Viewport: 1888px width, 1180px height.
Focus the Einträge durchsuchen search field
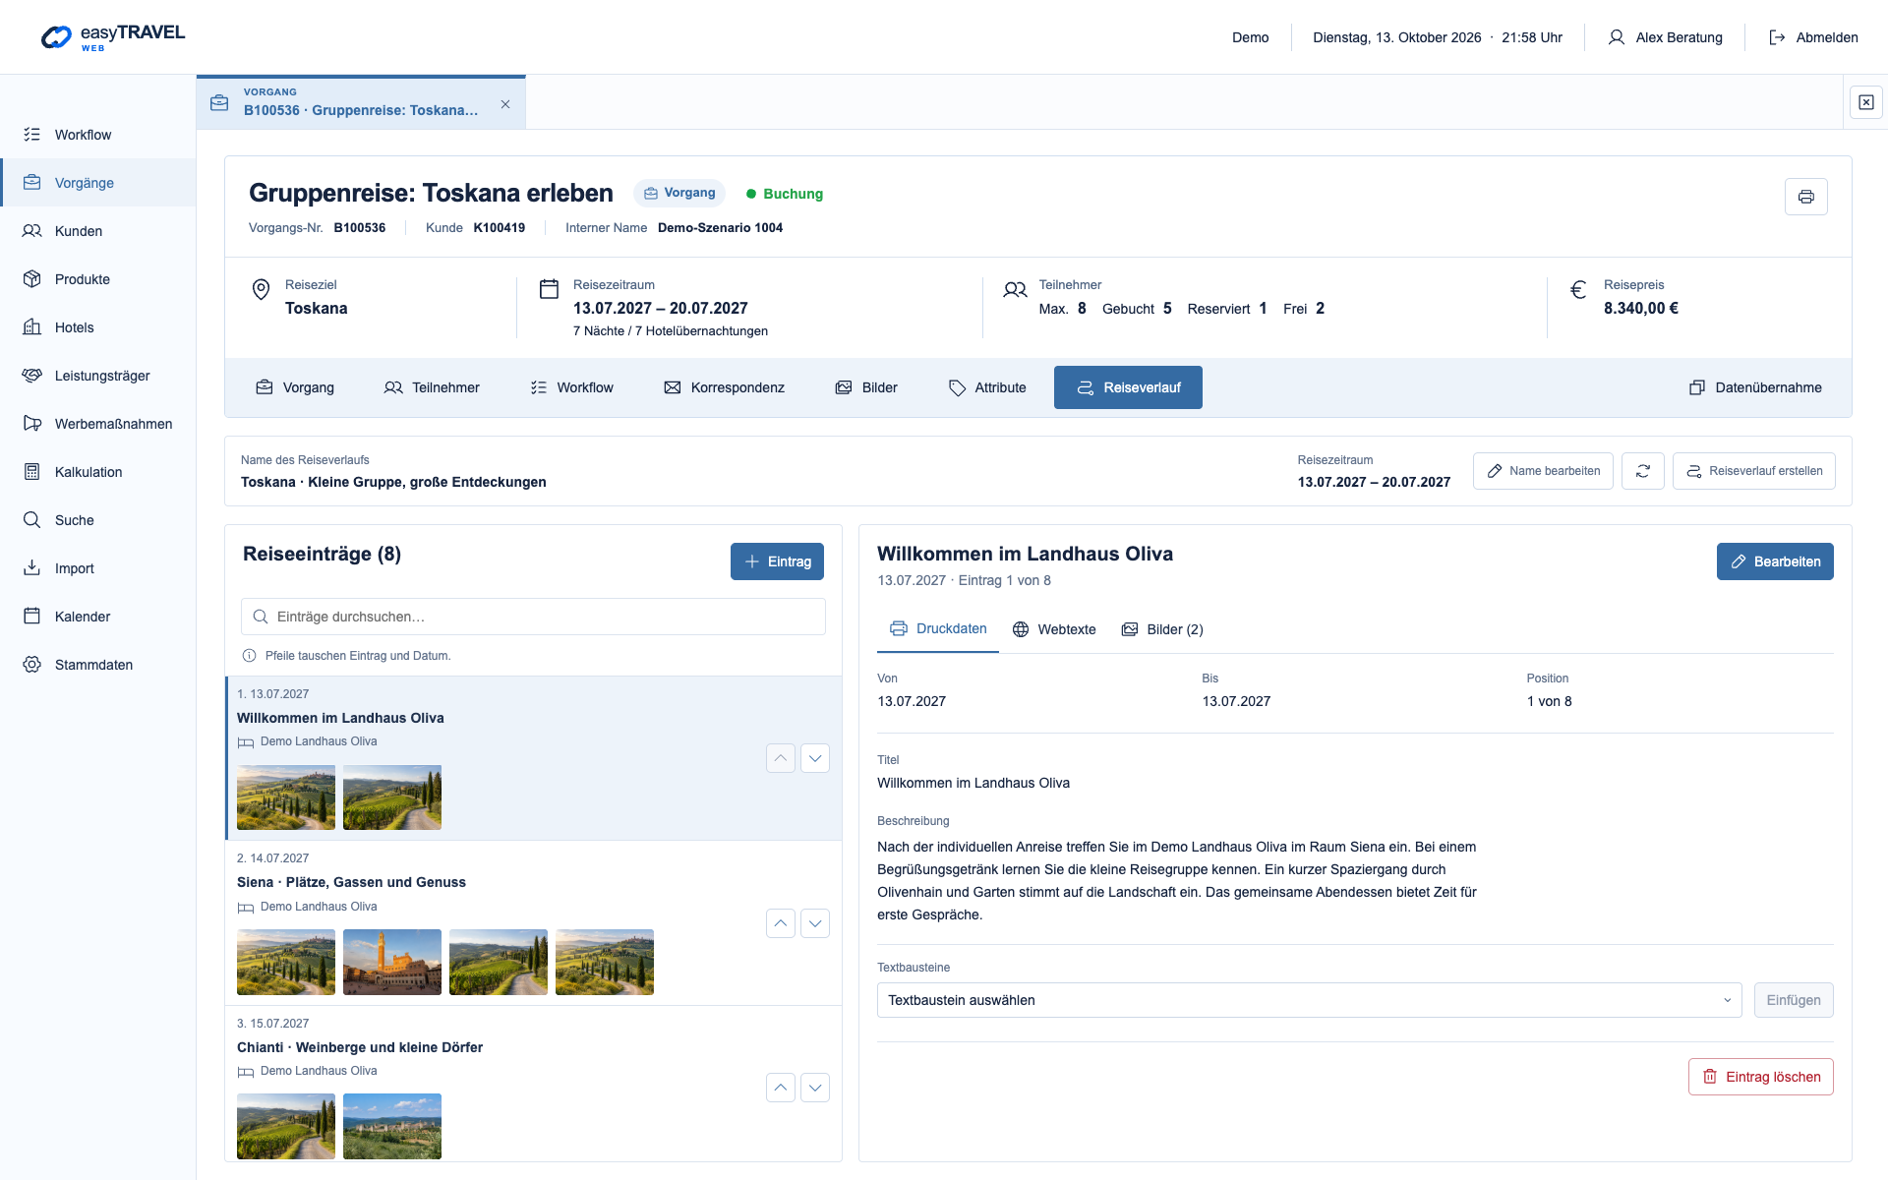click(533, 617)
